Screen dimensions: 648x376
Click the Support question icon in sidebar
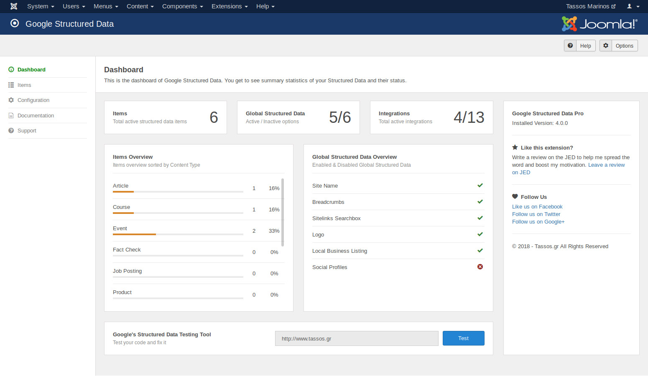point(11,131)
